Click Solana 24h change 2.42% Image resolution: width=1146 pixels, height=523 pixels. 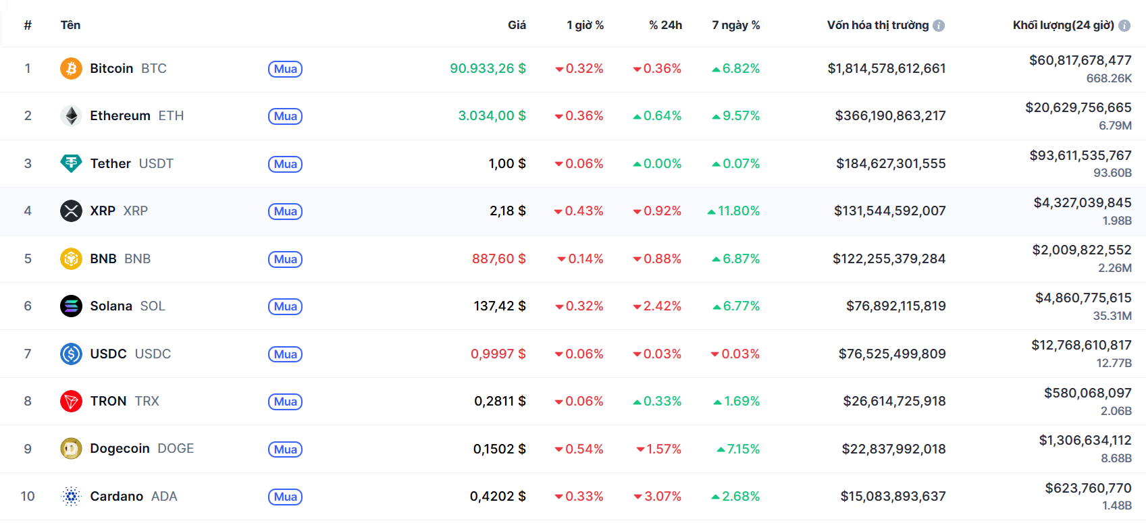657,306
